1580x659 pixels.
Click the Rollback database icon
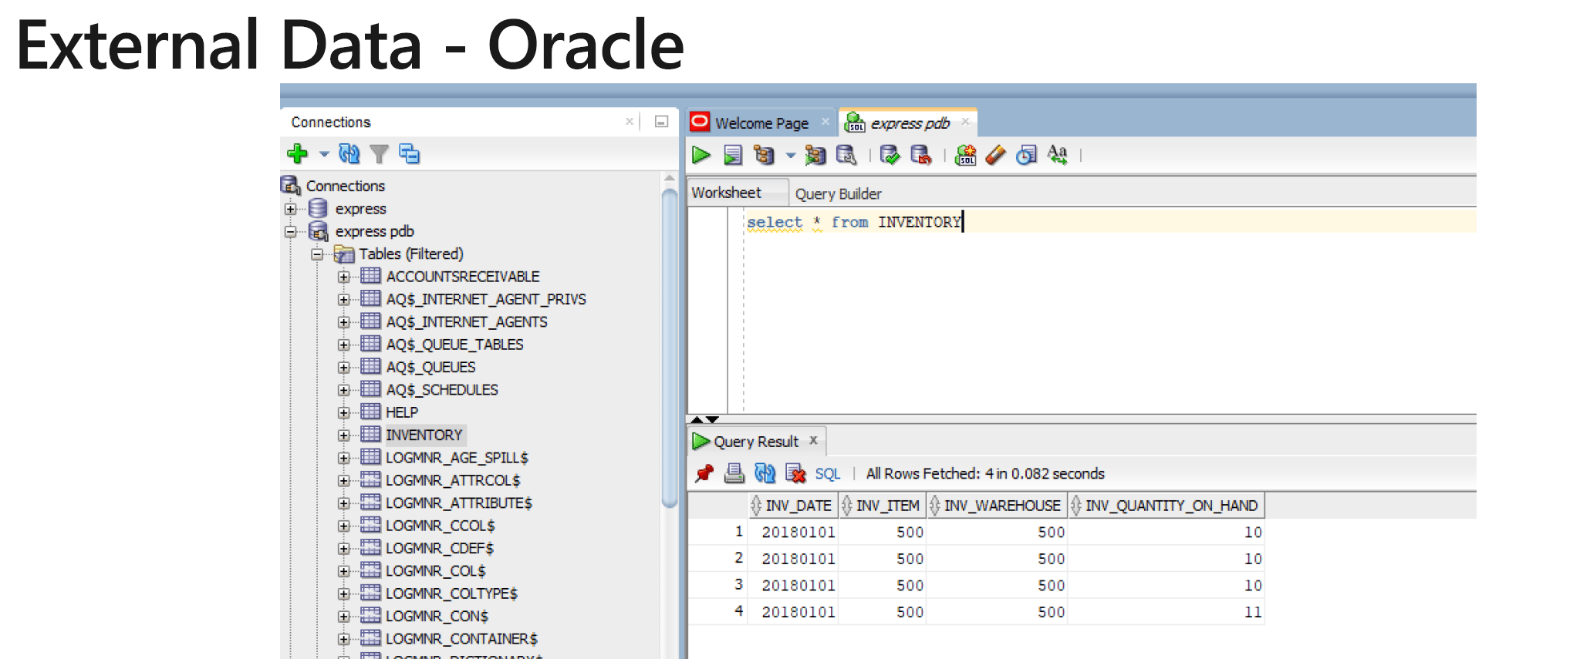click(920, 155)
